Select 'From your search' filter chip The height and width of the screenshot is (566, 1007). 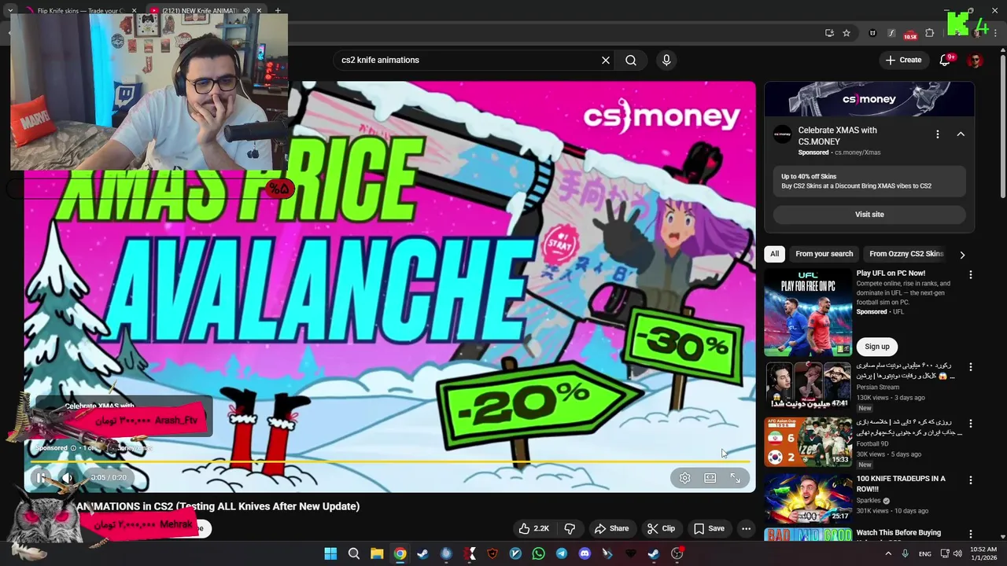pyautogui.click(x=824, y=254)
